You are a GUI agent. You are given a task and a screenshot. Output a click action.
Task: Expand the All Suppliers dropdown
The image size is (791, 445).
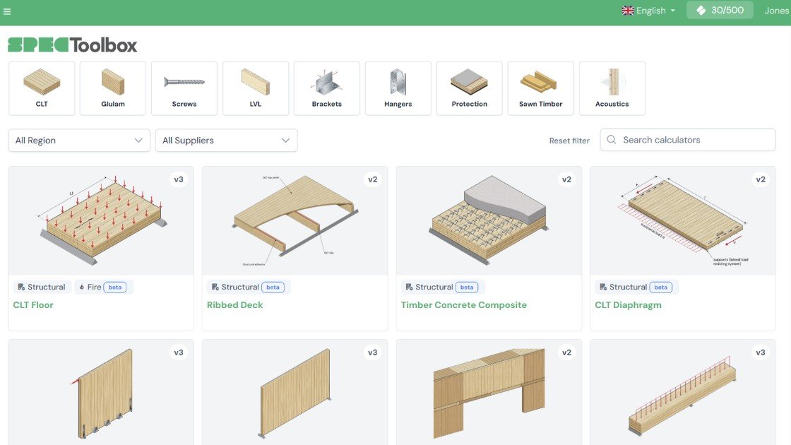click(227, 141)
